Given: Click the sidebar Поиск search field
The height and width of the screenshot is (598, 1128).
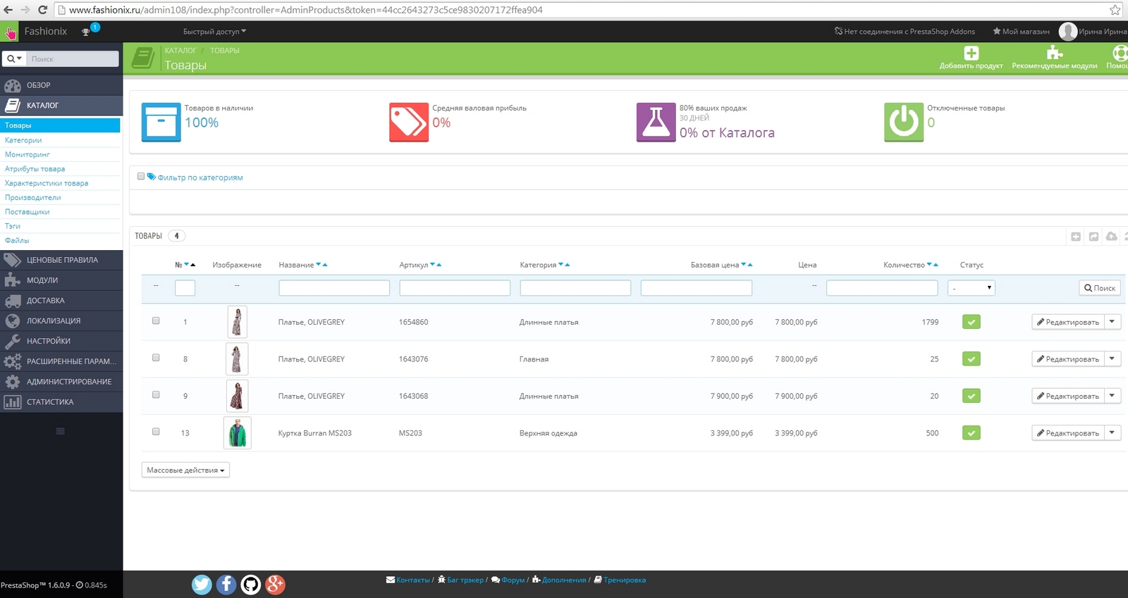Looking at the screenshot, I should coord(73,58).
